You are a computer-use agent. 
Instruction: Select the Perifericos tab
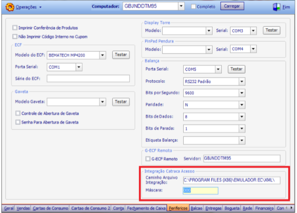[x=178, y=208]
